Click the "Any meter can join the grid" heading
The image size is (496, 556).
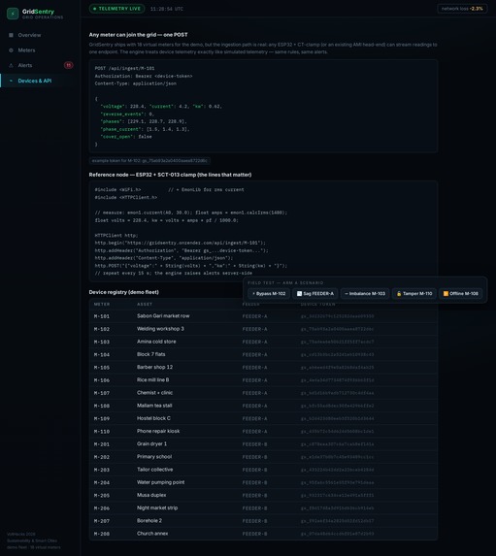(x=139, y=35)
